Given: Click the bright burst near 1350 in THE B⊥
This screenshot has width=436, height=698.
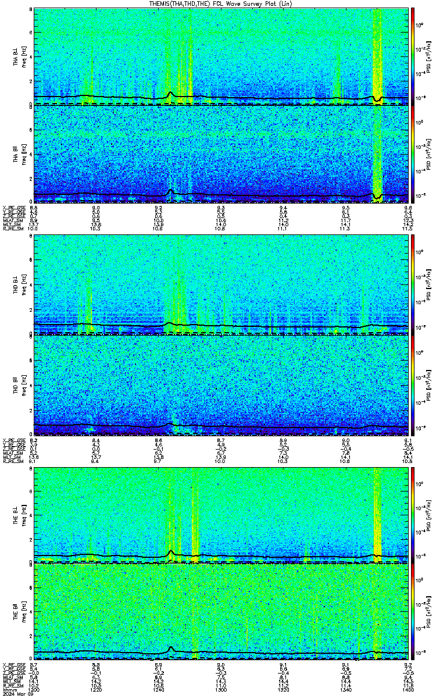Looking at the screenshot, I should [378, 515].
